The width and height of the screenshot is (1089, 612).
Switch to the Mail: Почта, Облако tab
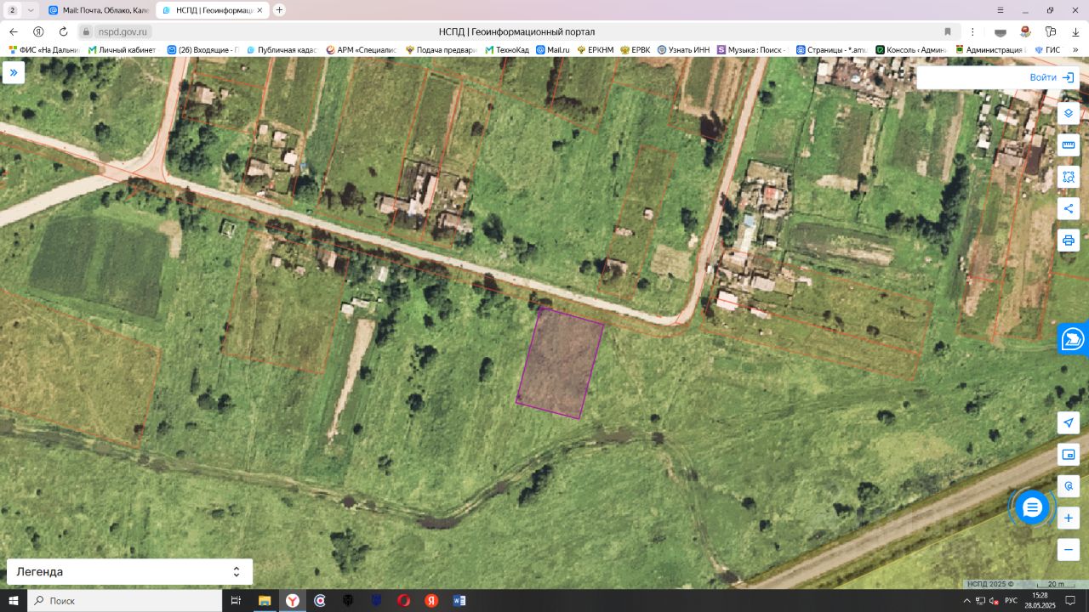(99, 10)
